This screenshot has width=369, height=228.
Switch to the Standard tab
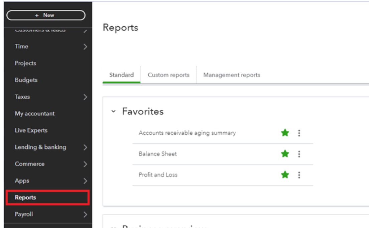(121, 75)
